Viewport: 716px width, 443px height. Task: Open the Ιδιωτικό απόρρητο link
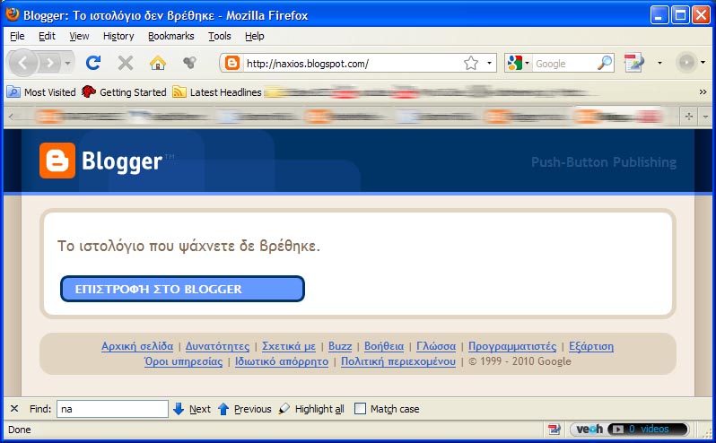tap(282, 361)
